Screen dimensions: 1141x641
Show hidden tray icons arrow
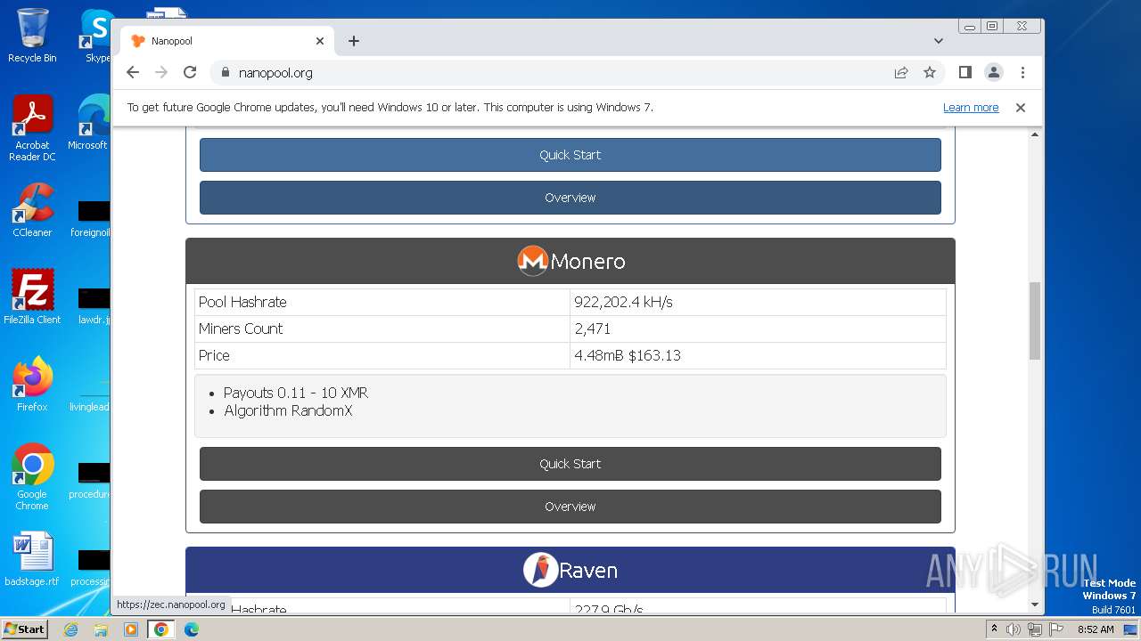click(995, 629)
